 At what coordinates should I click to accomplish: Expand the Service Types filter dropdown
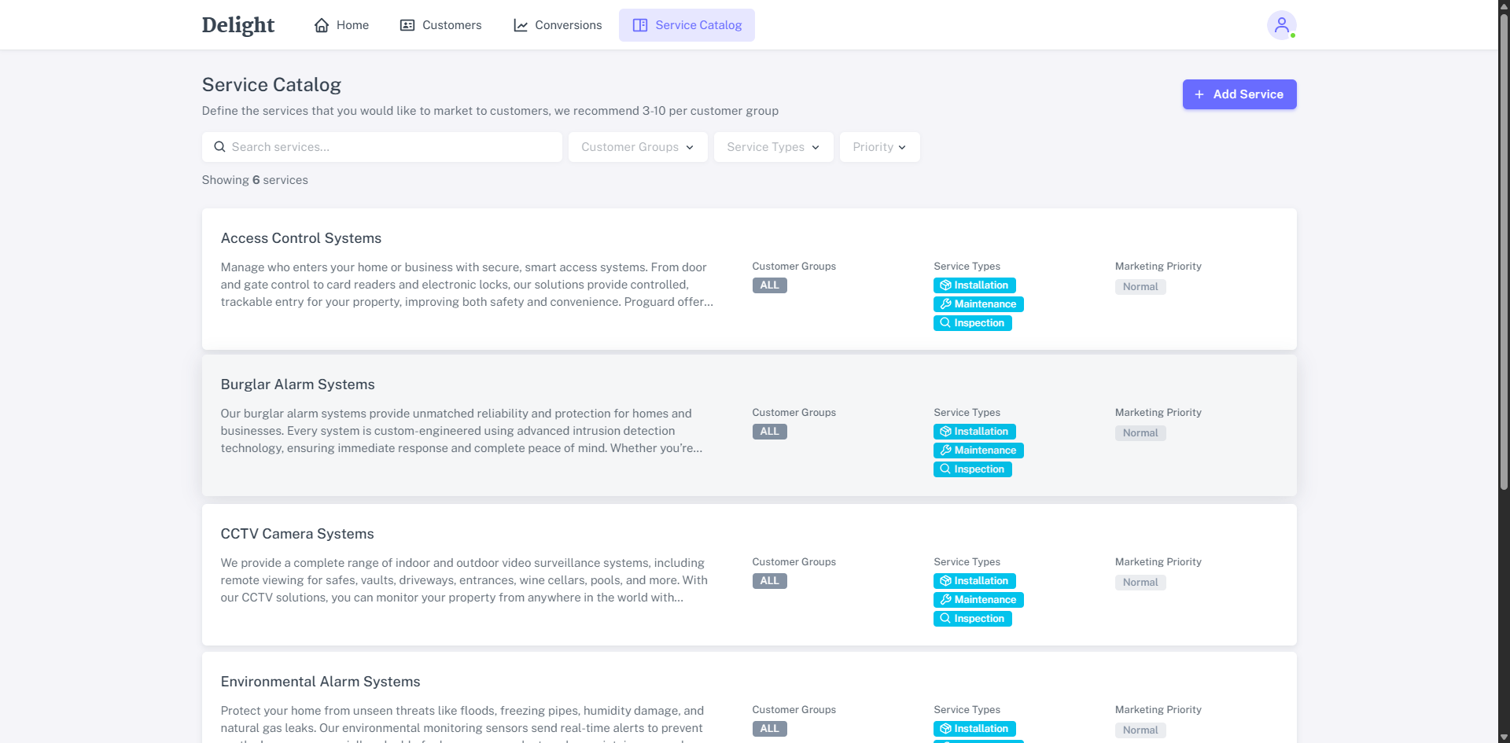click(773, 147)
